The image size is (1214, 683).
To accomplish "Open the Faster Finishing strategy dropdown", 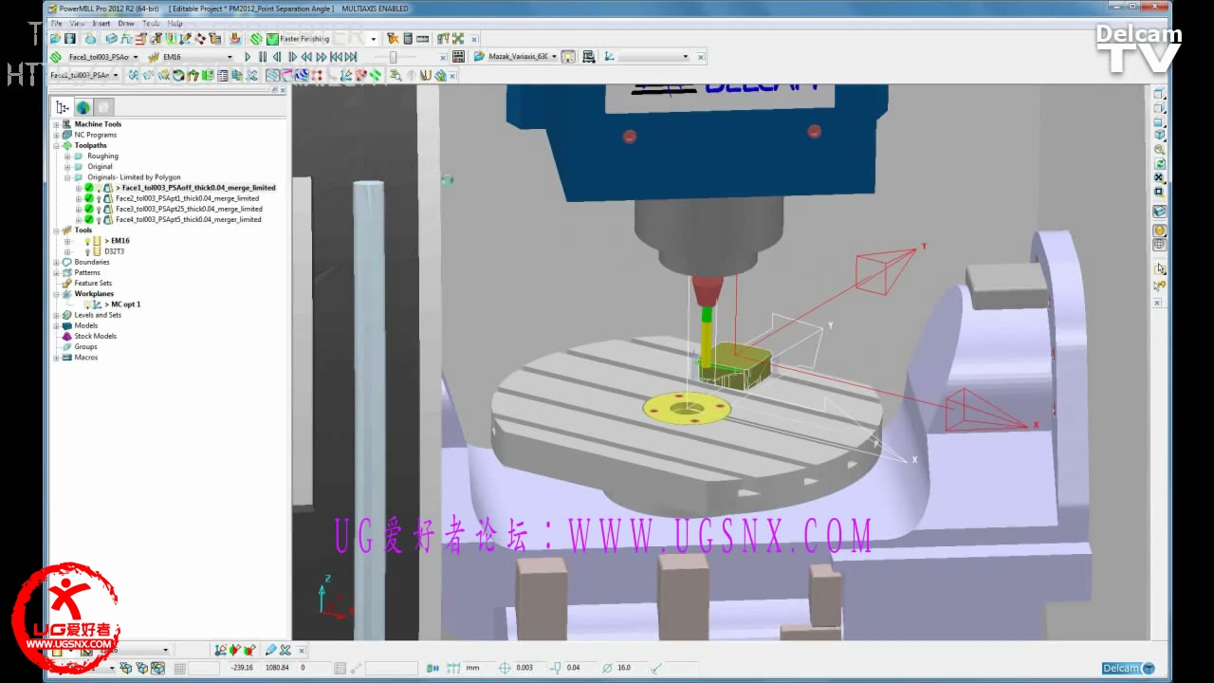I will tap(373, 39).
